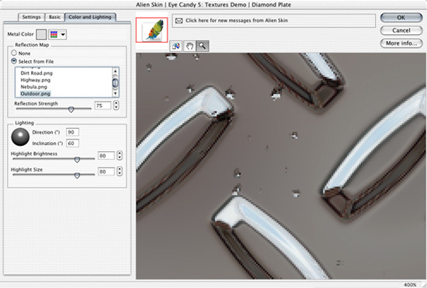Screen dimensions: 427x288
Task: Expand the Metal Color dropdown arrow
Action: [x=63, y=34]
